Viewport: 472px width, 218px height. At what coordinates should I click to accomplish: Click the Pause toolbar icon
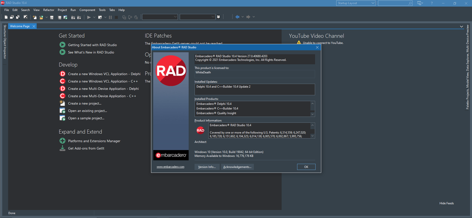coord(110,17)
